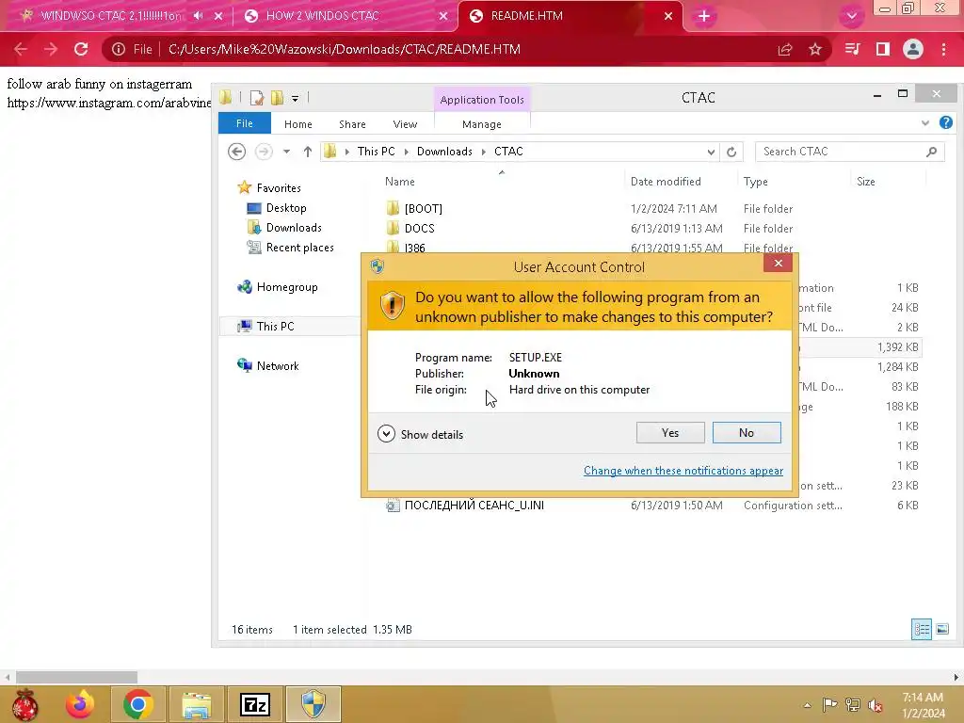Open the browser three-dot menu
This screenshot has height=723, width=964.
point(943,49)
